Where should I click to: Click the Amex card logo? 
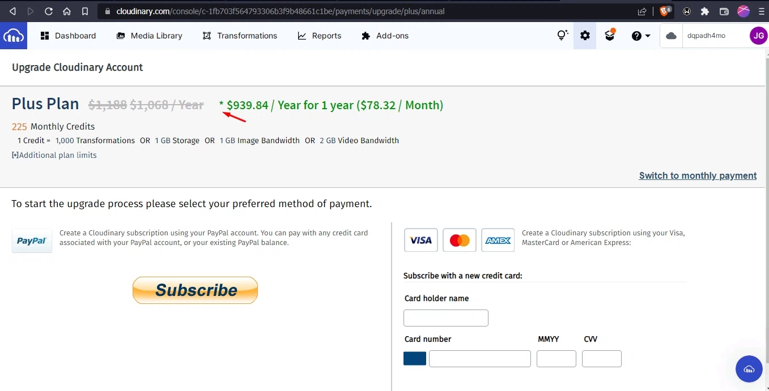tap(498, 240)
